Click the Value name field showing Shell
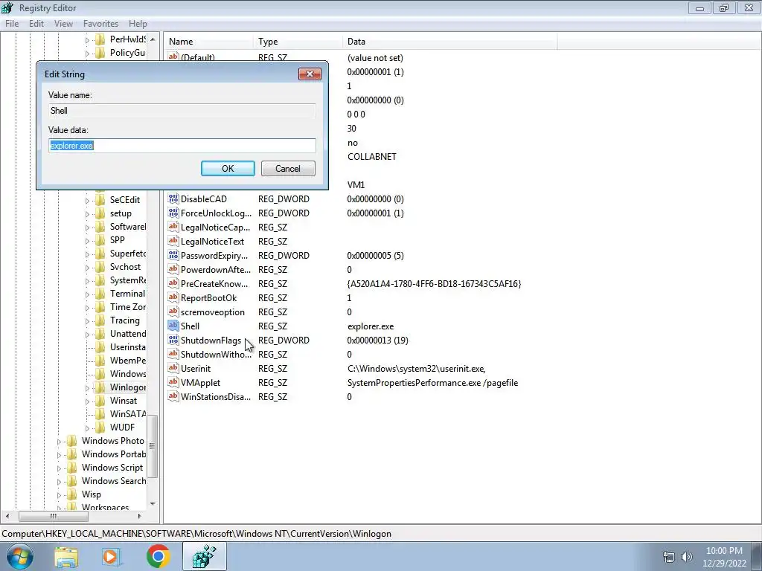The height and width of the screenshot is (571, 762). tap(182, 111)
